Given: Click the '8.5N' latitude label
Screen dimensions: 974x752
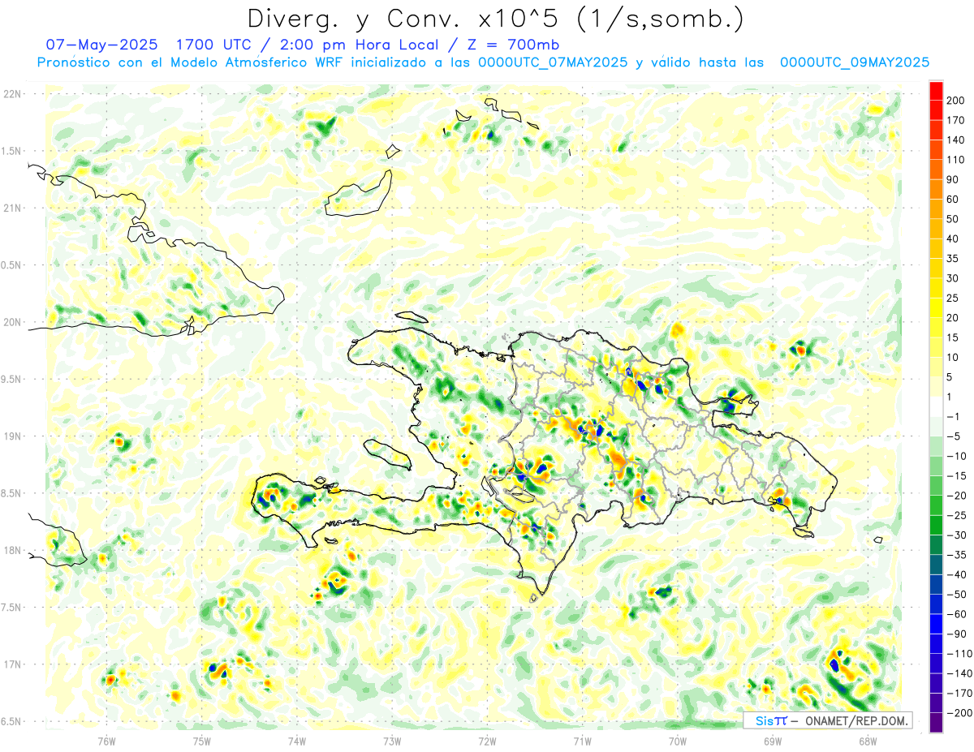Looking at the screenshot, I should point(11,493).
